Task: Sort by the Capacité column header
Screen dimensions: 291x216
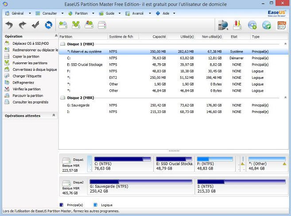Action: click(x=153, y=37)
